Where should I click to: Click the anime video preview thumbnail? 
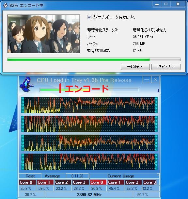tap(43, 34)
